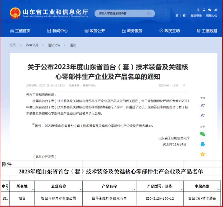The height and width of the screenshot is (207, 223).
Task: Click the article headline 关于公布2023年度
Action: (108, 72)
